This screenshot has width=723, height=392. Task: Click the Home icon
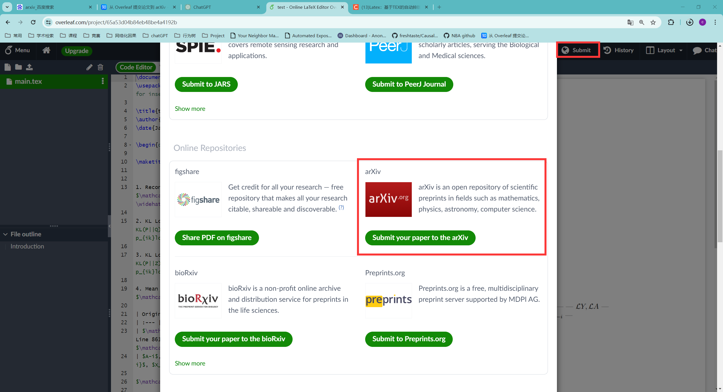point(46,50)
